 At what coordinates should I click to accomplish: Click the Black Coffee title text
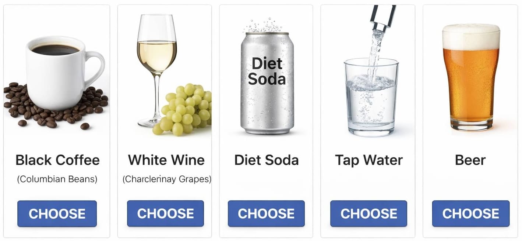pos(57,160)
